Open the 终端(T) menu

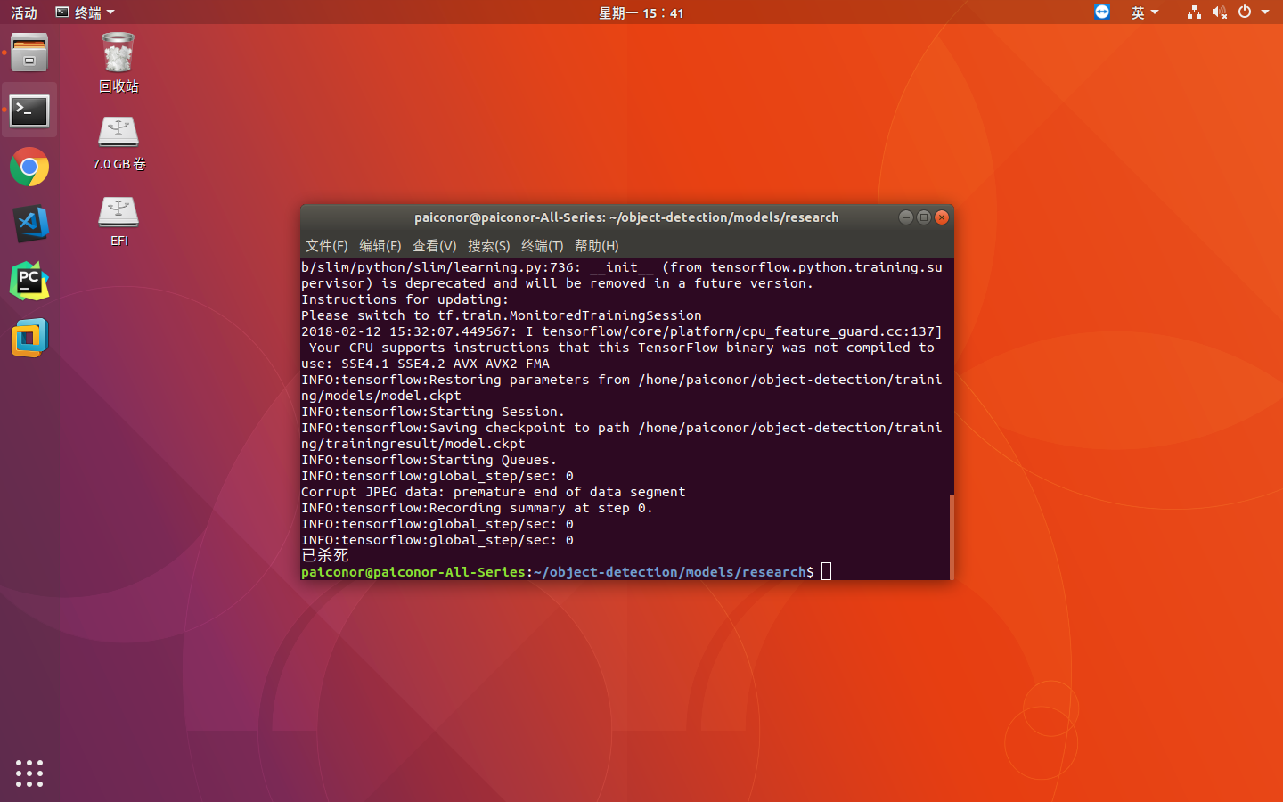click(542, 246)
